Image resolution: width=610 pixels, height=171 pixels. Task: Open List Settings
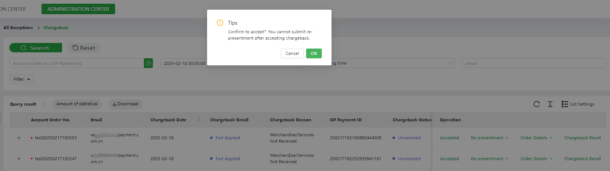pos(578,104)
